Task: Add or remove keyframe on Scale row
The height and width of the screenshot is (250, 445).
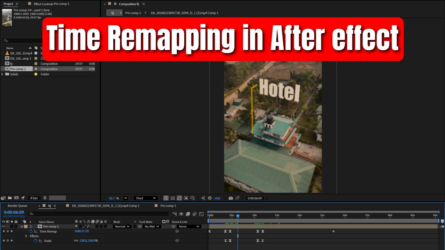Action: pyautogui.click(x=8, y=241)
